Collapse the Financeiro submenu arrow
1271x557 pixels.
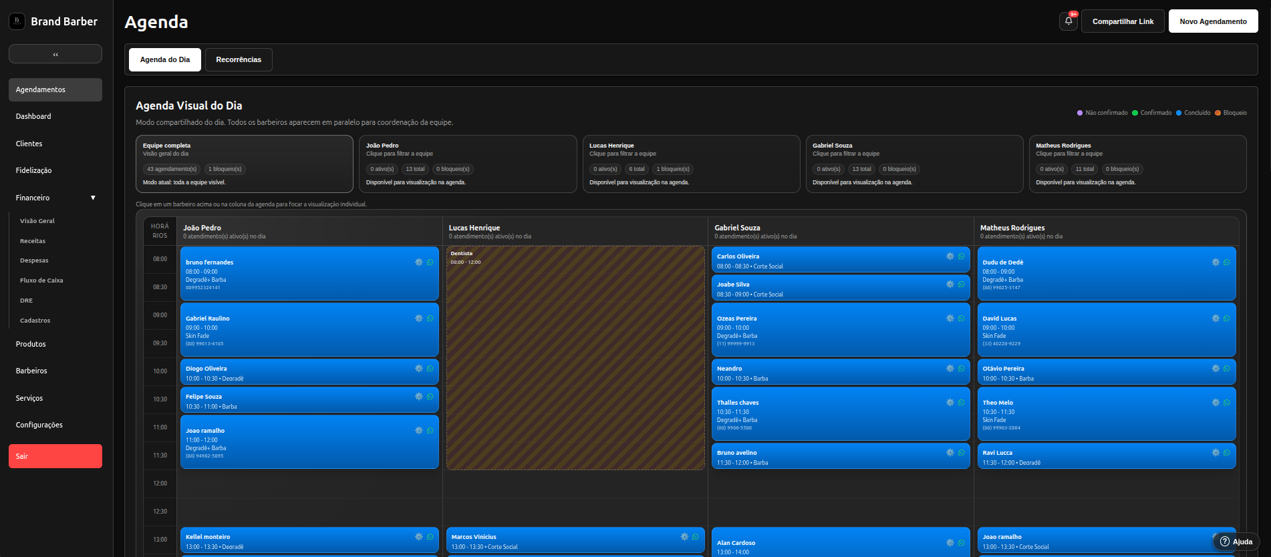[93, 198]
